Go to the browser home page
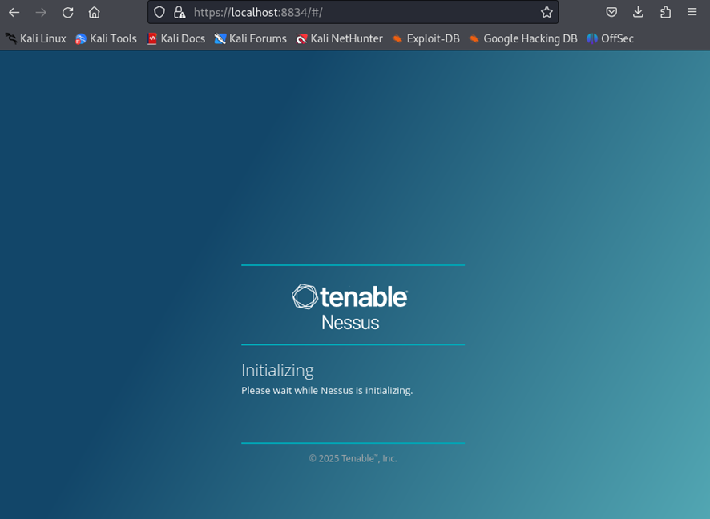 pyautogui.click(x=95, y=12)
